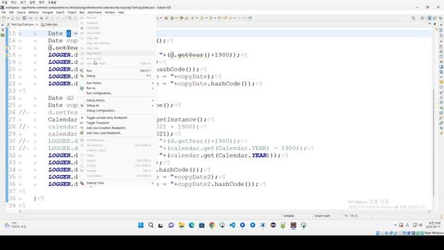This screenshot has height=250, width=444.
Task: Switch to the Date.class editor tab
Action: point(49,25)
